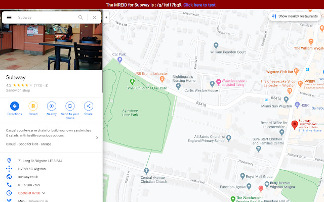The height and width of the screenshot is (202, 324).
Task: Click the Royal Mail Group marker
Action: coord(242,176)
